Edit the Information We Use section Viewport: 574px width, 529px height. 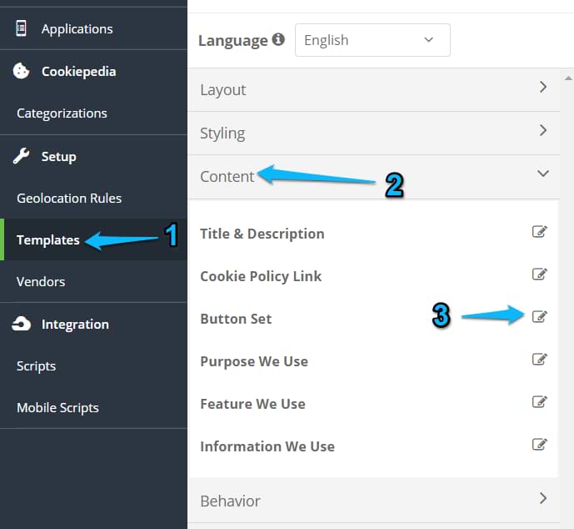click(539, 445)
